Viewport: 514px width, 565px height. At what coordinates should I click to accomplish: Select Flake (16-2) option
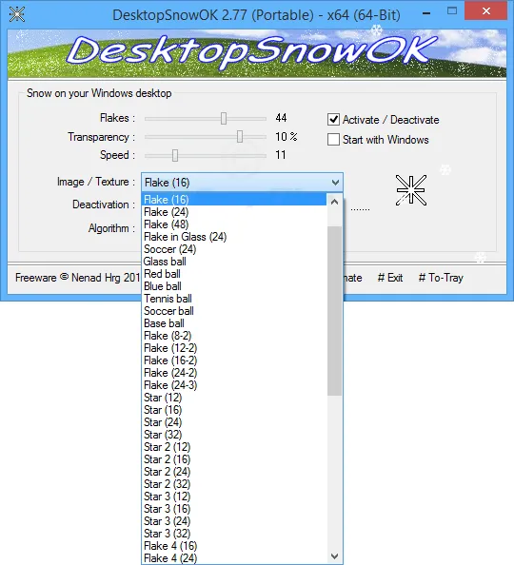click(x=234, y=360)
